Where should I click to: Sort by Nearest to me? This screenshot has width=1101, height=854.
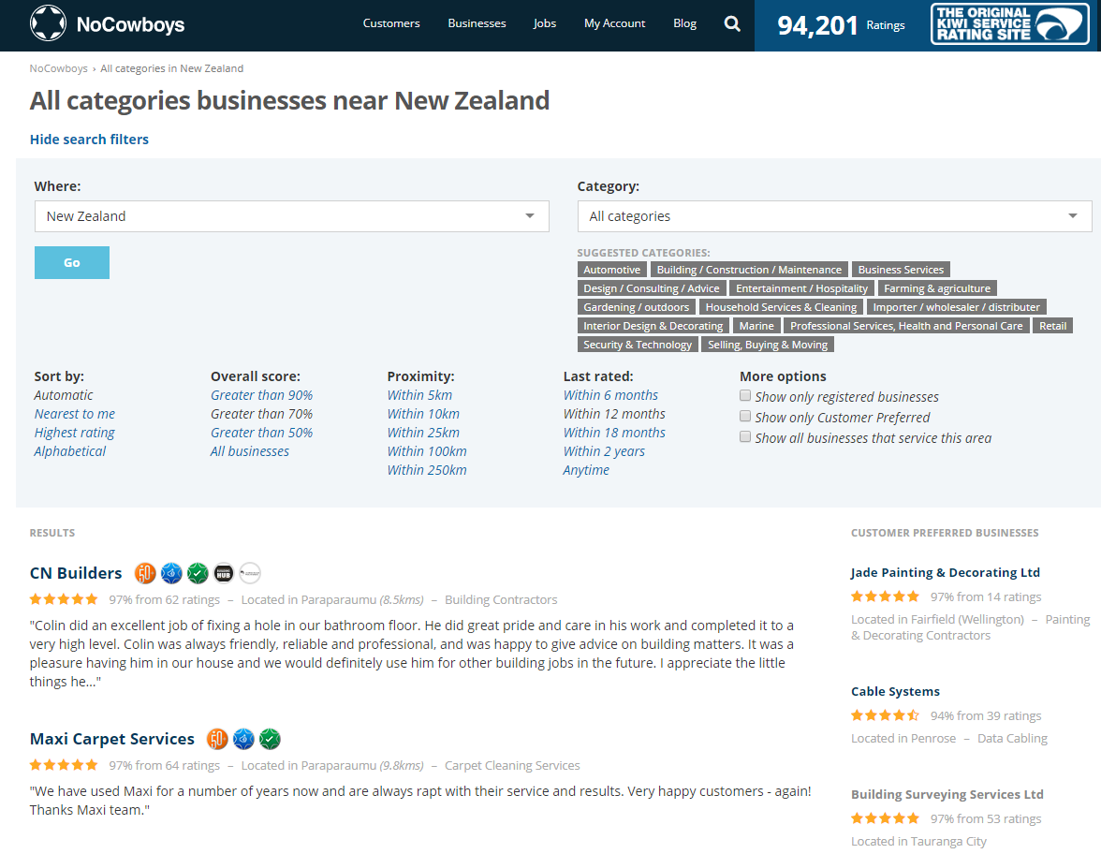[x=75, y=414]
